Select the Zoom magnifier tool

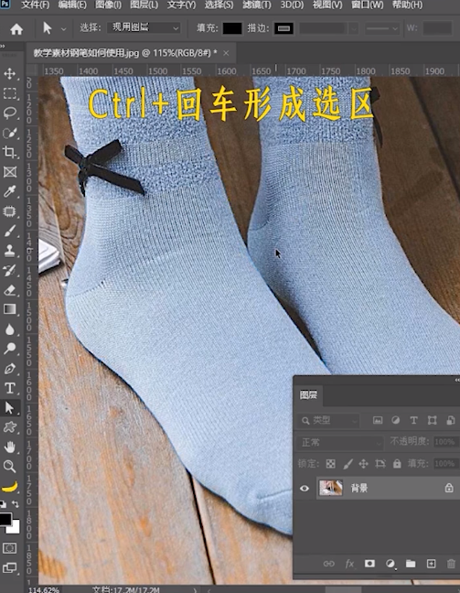(x=10, y=467)
